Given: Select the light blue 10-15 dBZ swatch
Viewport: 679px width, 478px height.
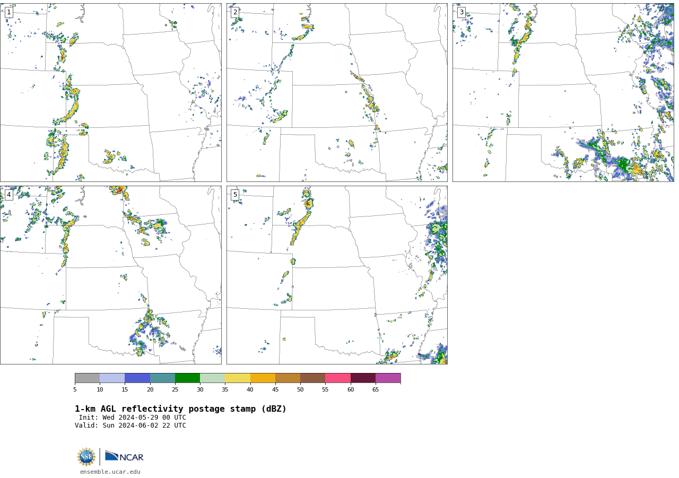Looking at the screenshot, I should [112, 378].
